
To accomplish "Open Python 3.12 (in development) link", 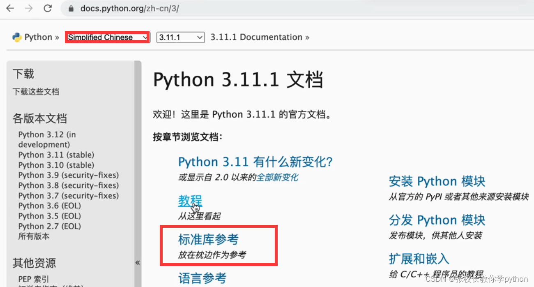I will pos(47,139).
